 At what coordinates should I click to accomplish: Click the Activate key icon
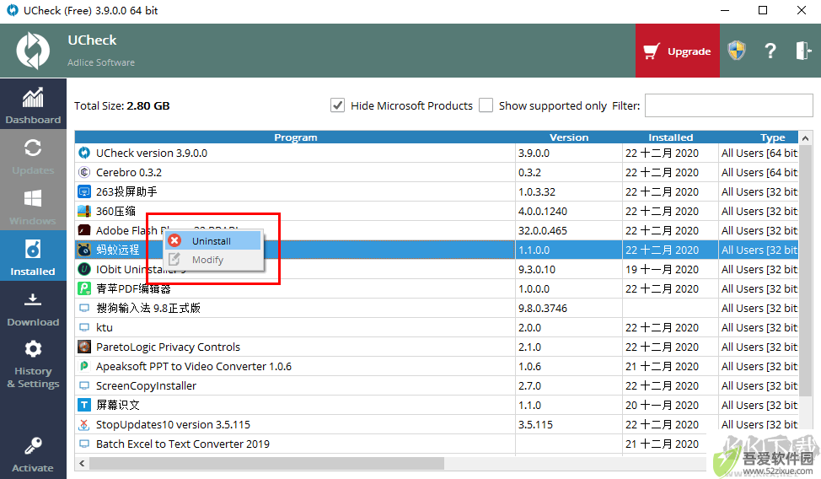tap(33, 446)
